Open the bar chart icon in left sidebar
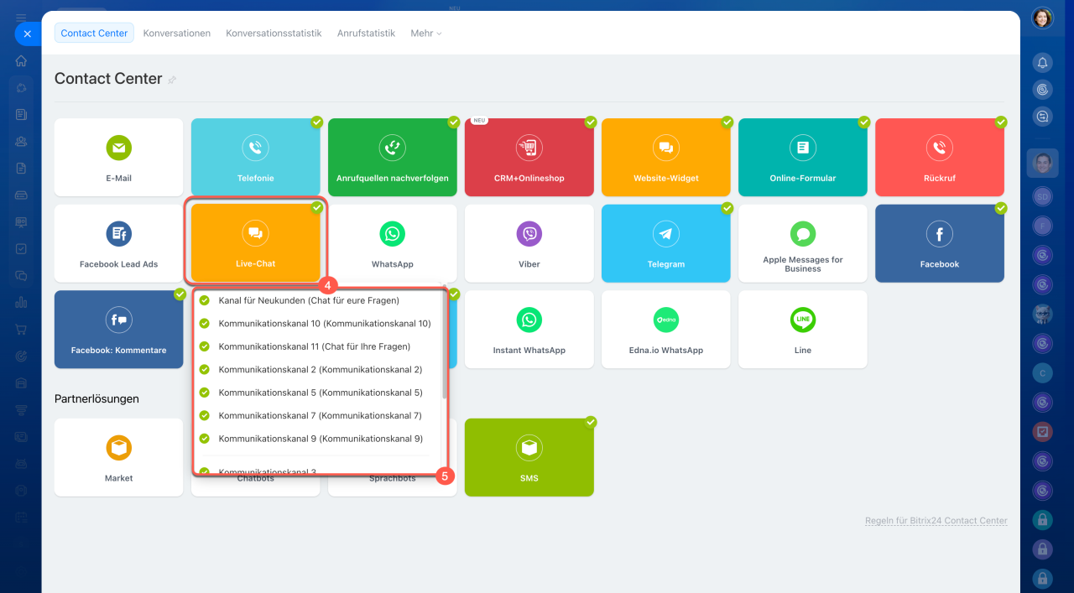 pyautogui.click(x=21, y=303)
